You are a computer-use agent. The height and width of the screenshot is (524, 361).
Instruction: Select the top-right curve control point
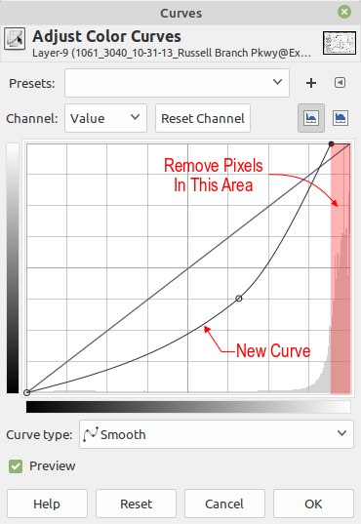click(x=332, y=144)
